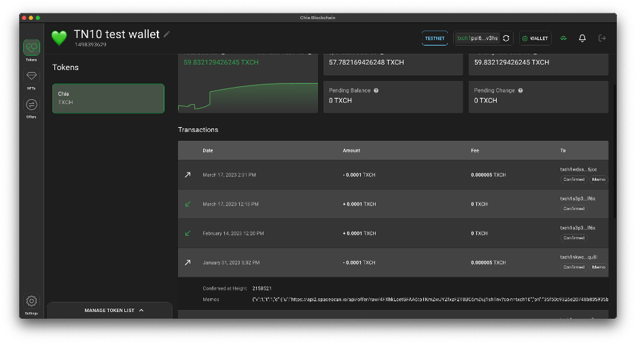Image resolution: width=636 pixels, height=344 pixels.
Task: Click the green heart wallet emoji
Action: pos(59,37)
